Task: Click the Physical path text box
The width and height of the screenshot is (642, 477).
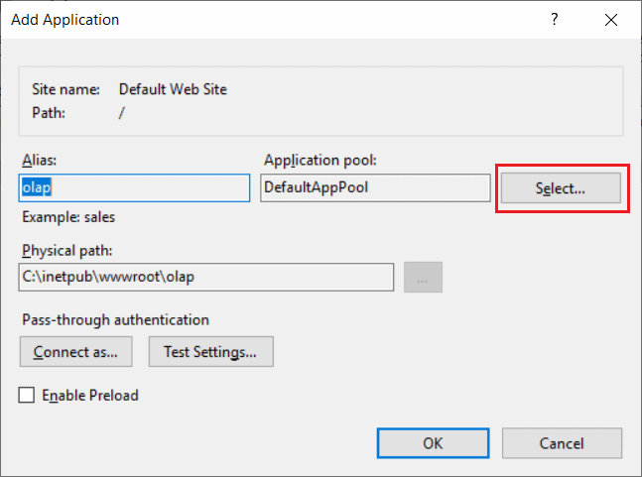Action: pyautogui.click(x=206, y=277)
